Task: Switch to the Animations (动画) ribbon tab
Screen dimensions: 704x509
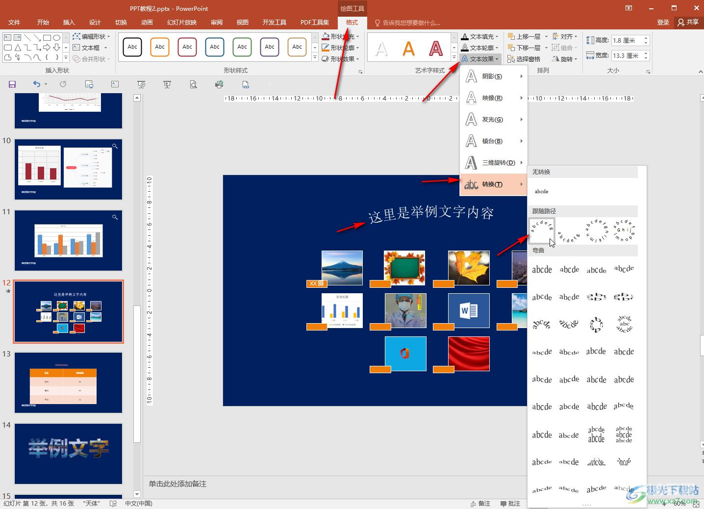Action: pos(147,23)
